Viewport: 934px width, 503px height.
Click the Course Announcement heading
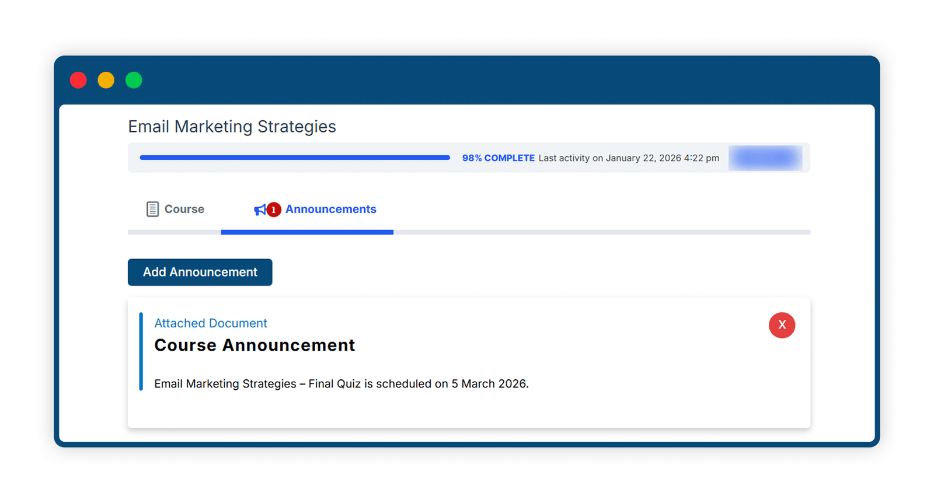[255, 345]
